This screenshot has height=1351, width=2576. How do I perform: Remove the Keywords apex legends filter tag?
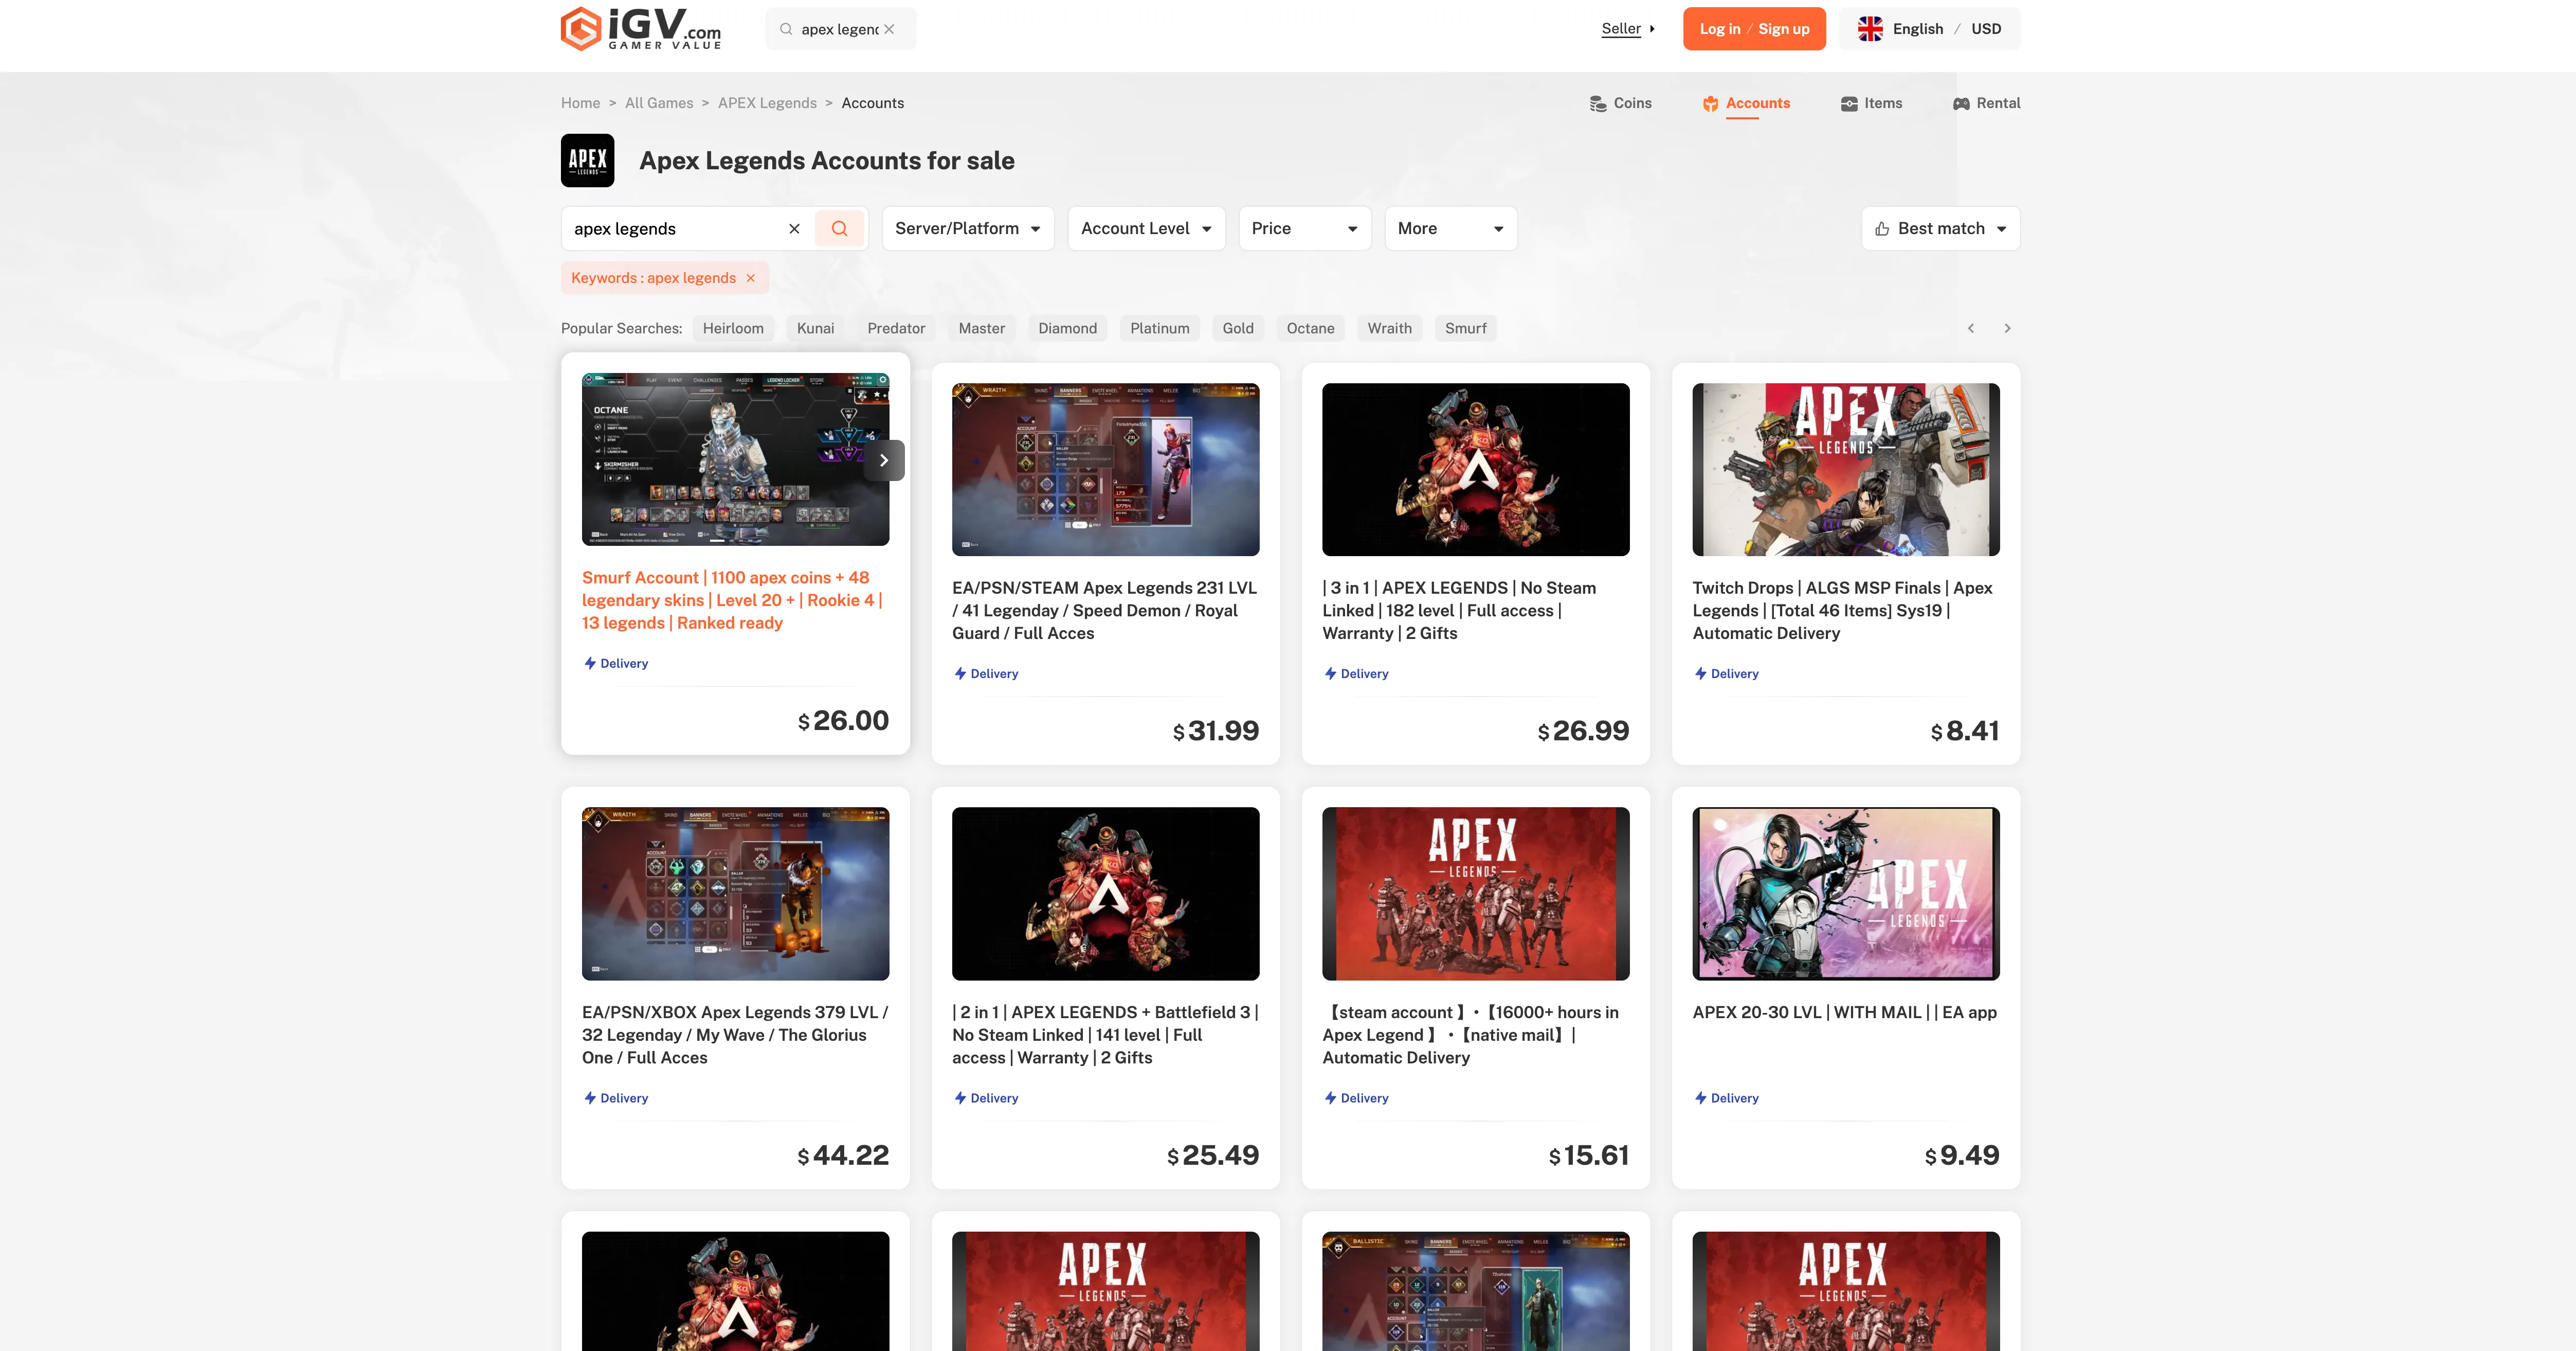click(751, 278)
